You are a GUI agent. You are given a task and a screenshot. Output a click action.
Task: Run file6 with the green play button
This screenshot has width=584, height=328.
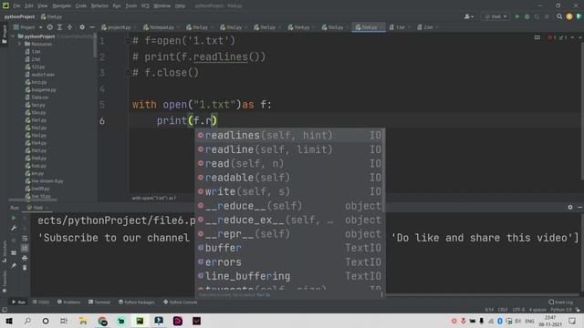[517, 16]
